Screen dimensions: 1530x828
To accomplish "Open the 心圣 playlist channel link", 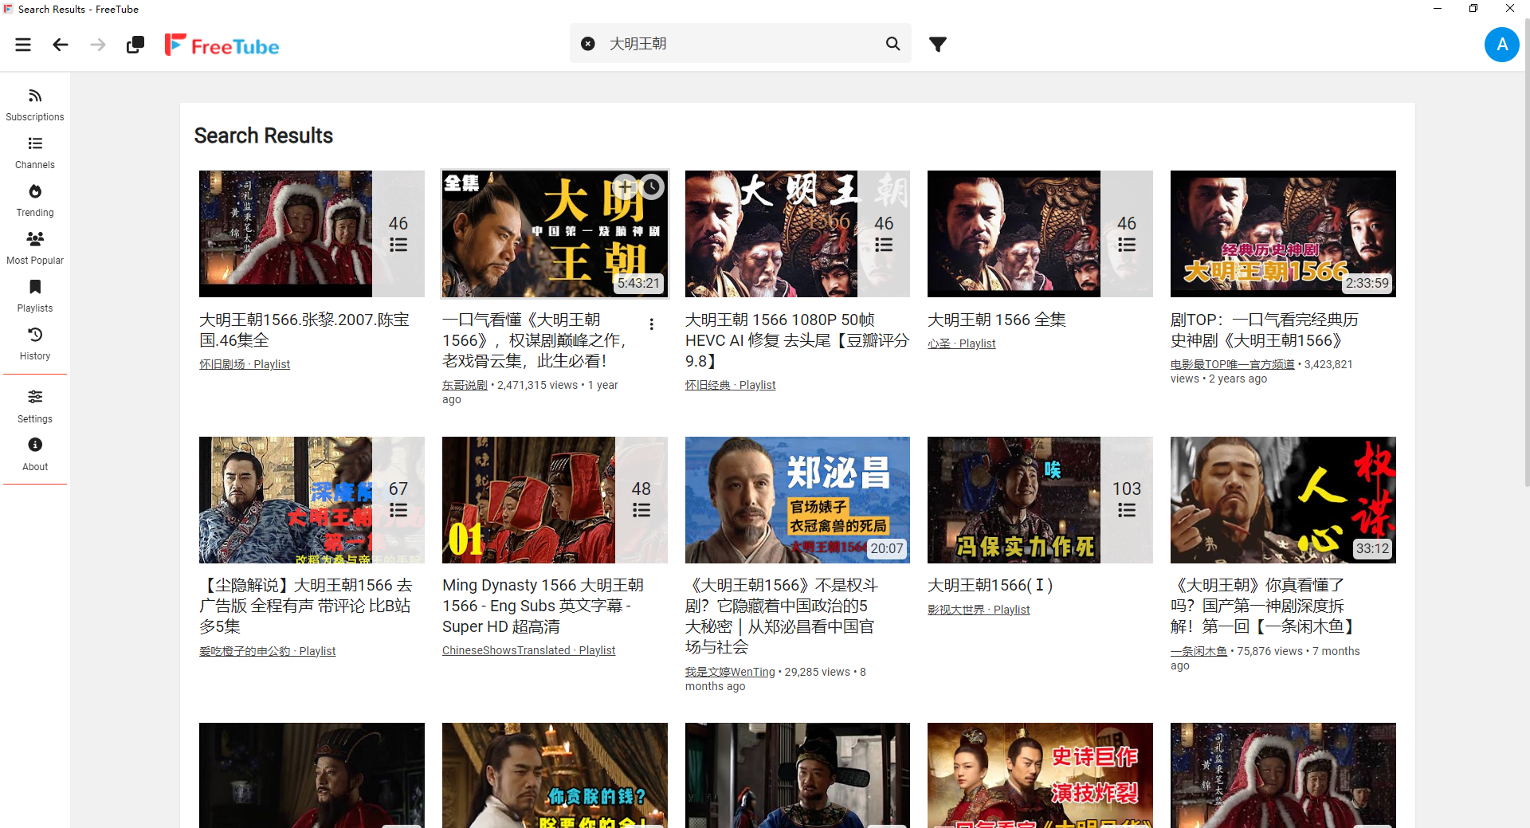I will 961,343.
